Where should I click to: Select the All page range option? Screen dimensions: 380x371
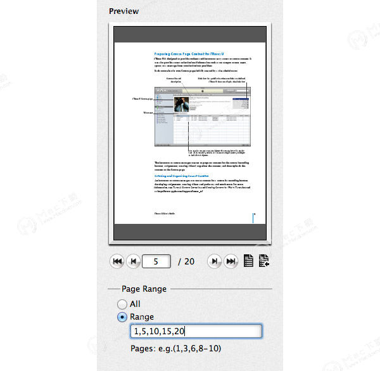coord(122,304)
